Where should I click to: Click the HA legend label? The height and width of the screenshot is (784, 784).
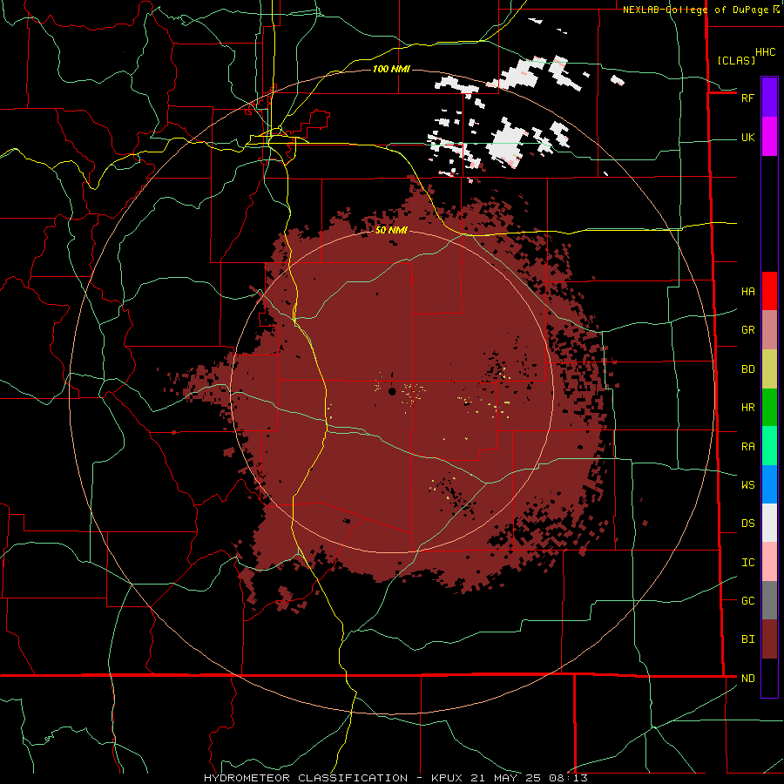[747, 292]
